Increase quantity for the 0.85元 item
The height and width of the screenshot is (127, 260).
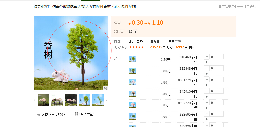(207, 108)
